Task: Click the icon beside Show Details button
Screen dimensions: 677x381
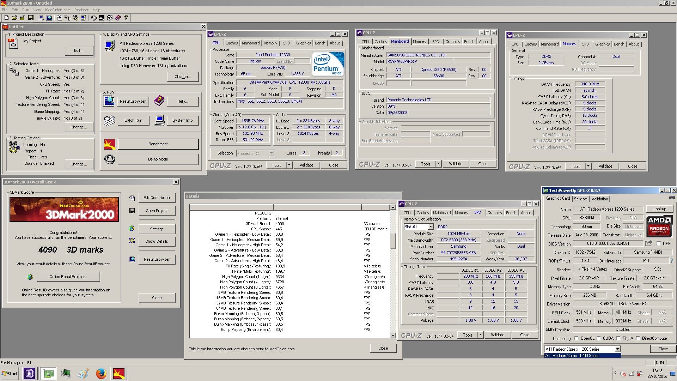Action: 132,241
